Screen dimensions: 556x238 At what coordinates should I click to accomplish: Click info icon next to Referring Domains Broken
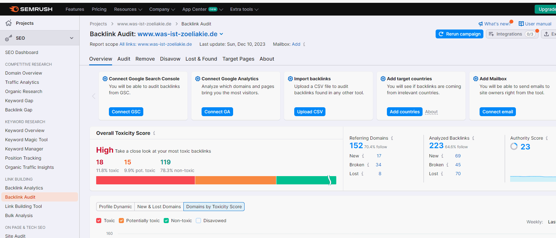[368, 165]
